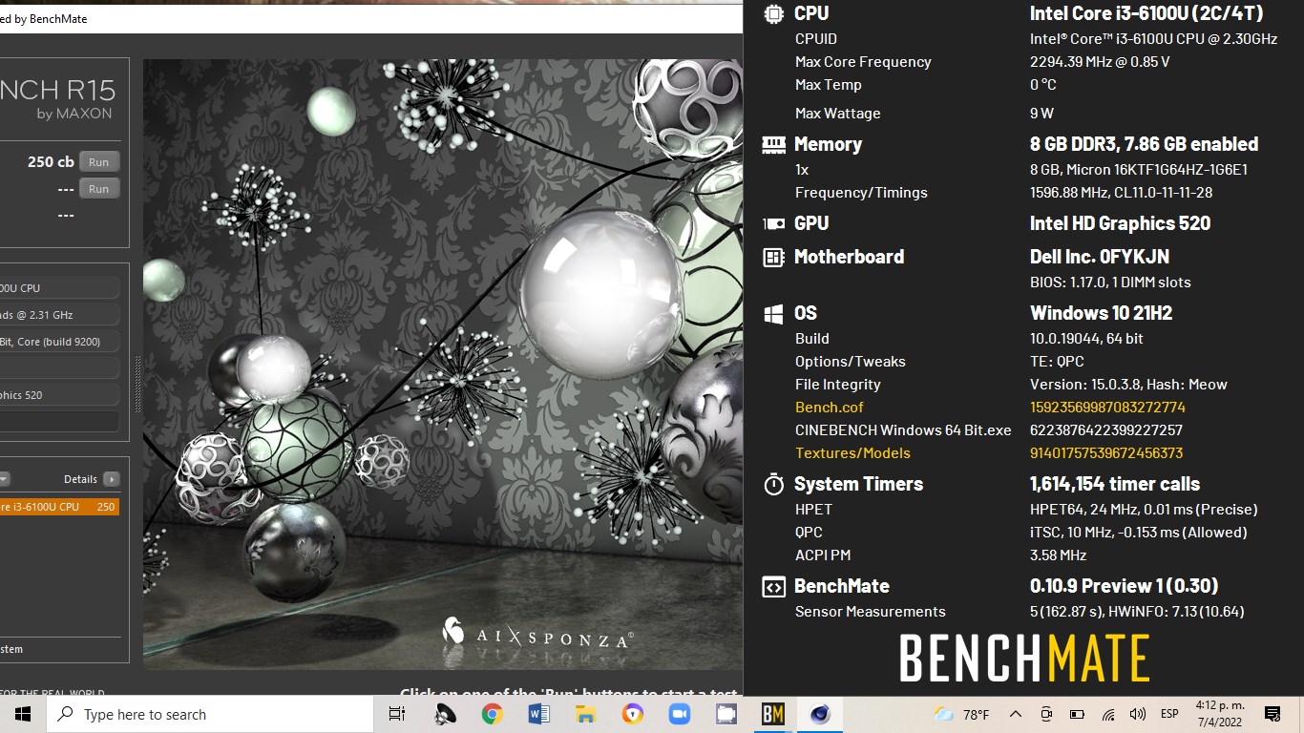
Task: Click the HPET64, 24 MHz timer row
Action: (x=1144, y=510)
